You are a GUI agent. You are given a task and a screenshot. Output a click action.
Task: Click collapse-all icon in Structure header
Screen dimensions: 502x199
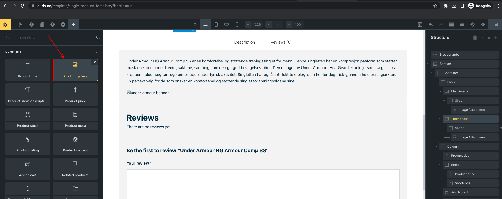[x=495, y=38]
